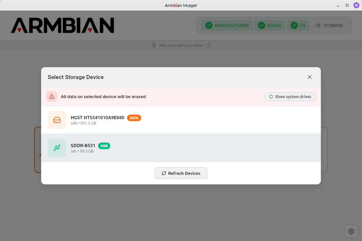Click the SATA badge on the HGST drive

[x=134, y=118]
